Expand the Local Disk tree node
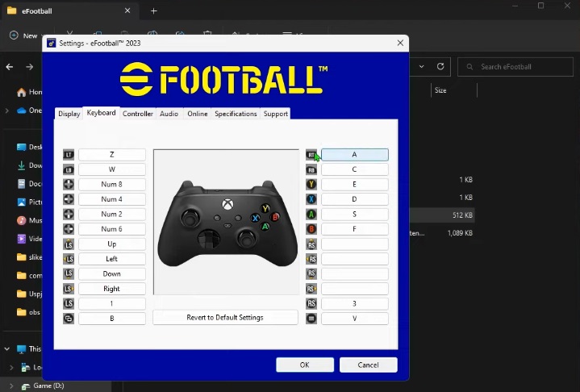 click(x=11, y=367)
